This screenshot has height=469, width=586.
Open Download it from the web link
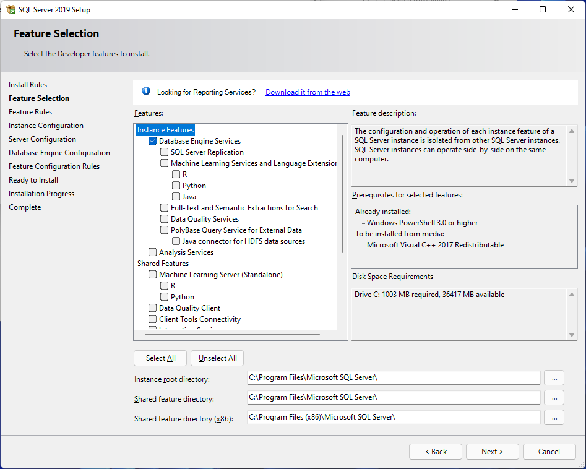point(308,92)
